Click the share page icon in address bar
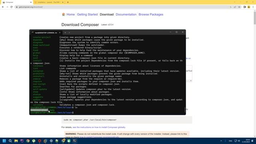 tap(235, 7)
